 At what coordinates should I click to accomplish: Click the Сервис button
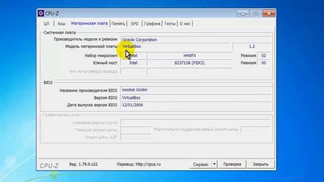200,164
